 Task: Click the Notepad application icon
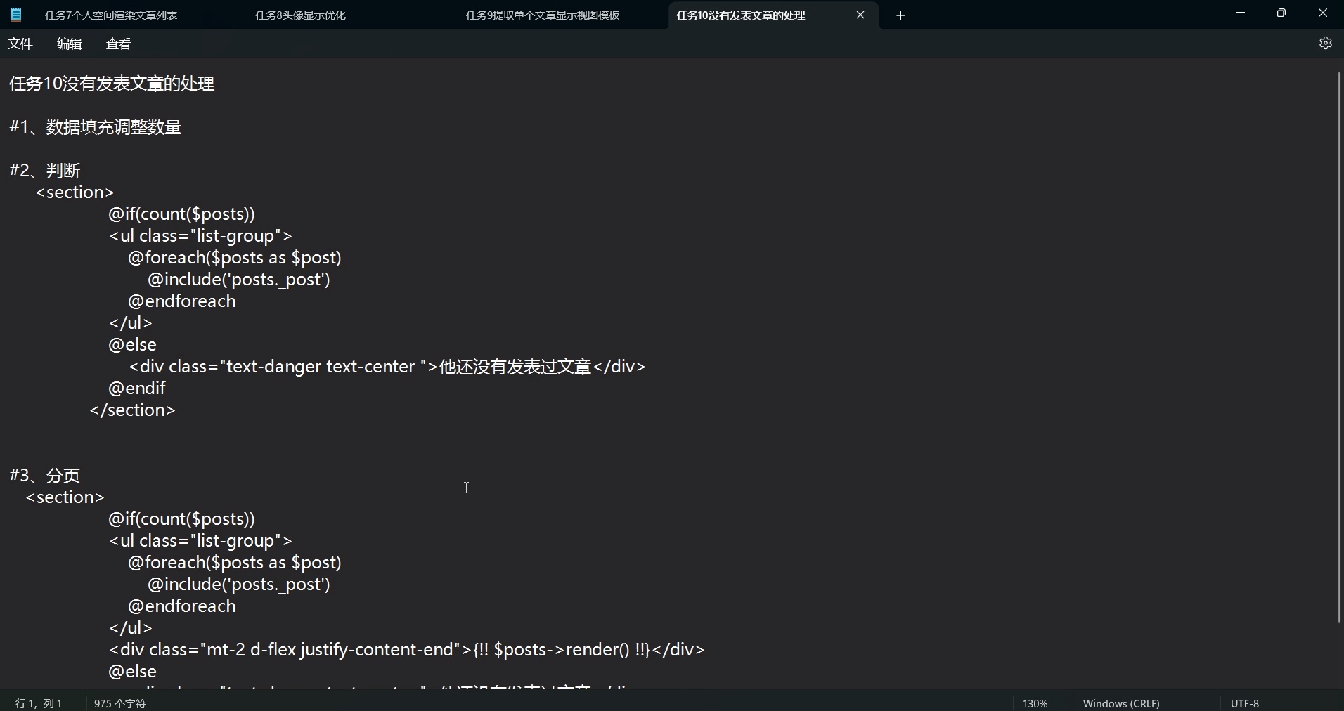tap(15, 14)
